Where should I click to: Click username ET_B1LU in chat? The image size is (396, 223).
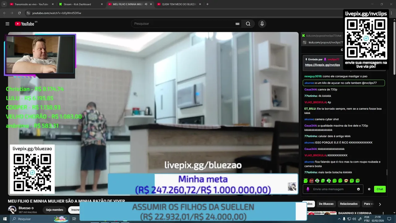(310, 109)
